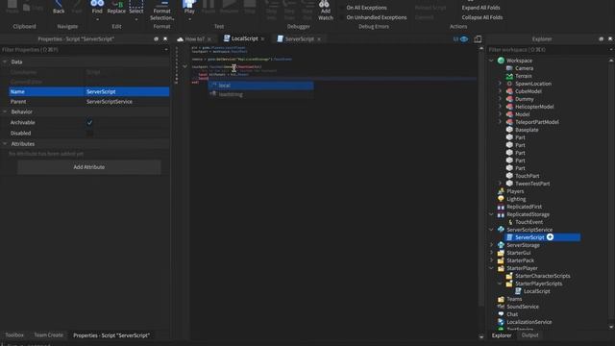The image size is (615, 346).
Task: Collapse the code fold arrow in editor gutter
Action: pyautogui.click(x=184, y=66)
